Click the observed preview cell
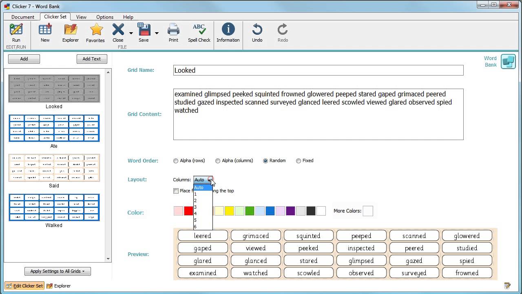This screenshot has height=294, width=522. (361, 273)
